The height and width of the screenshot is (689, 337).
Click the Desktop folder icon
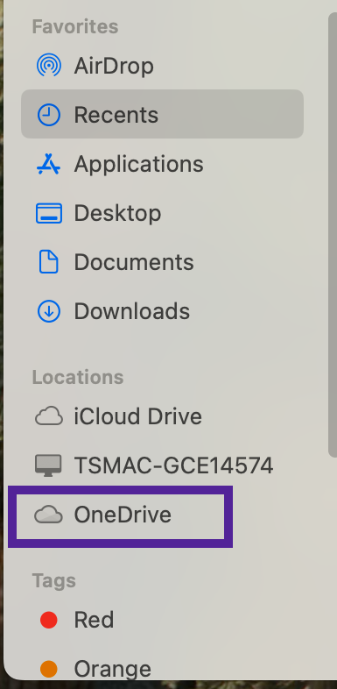click(49, 213)
